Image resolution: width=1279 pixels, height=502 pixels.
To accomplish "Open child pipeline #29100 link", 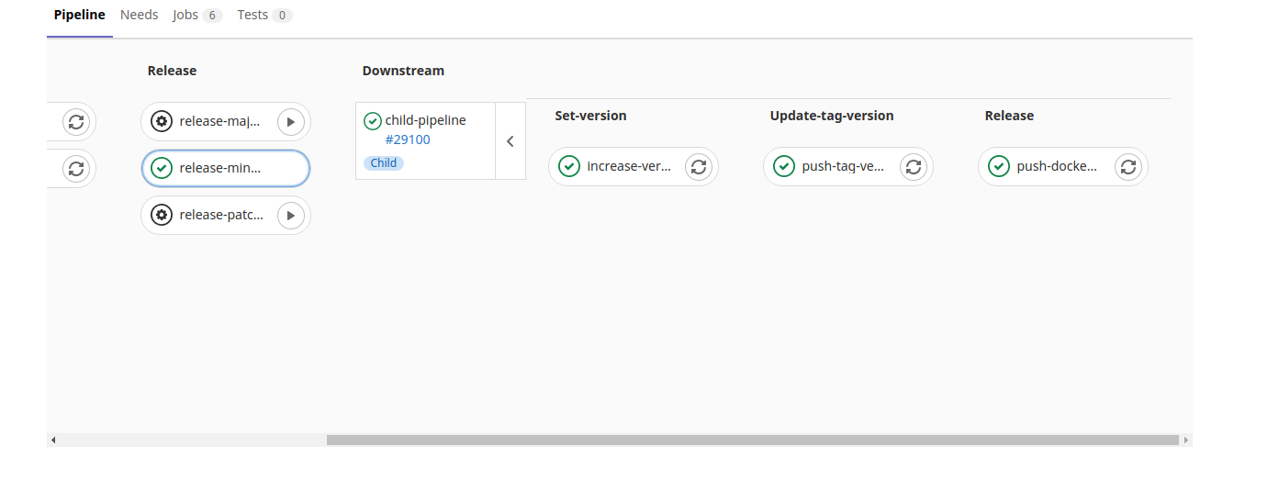I will [x=408, y=139].
